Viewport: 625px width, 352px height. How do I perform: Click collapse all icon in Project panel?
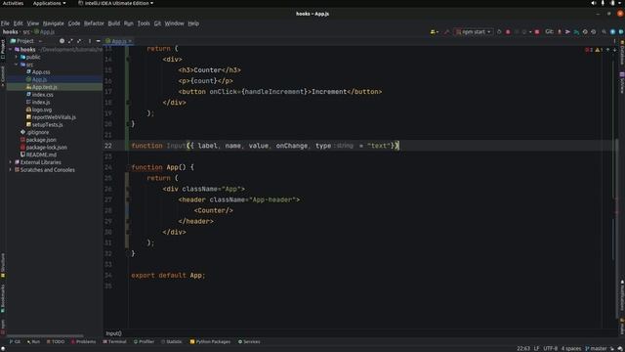point(79,41)
